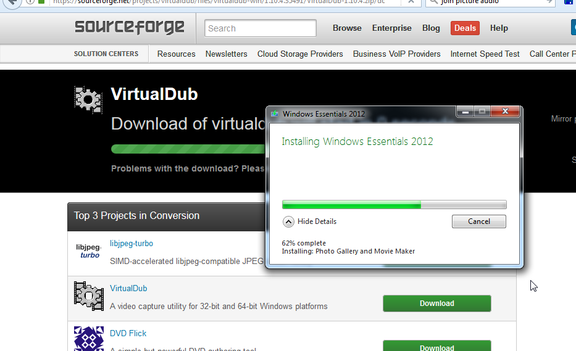
Task: Open the DVD Flick project icon
Action: (x=88, y=339)
